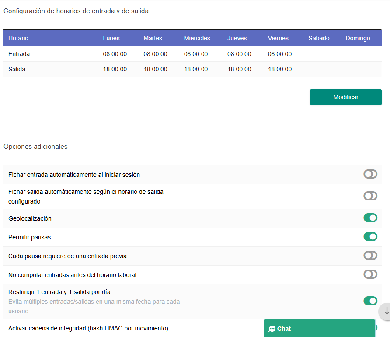Enable Fichar salida automáticamente según horario
Screen dimensions: 390x337
(x=370, y=196)
